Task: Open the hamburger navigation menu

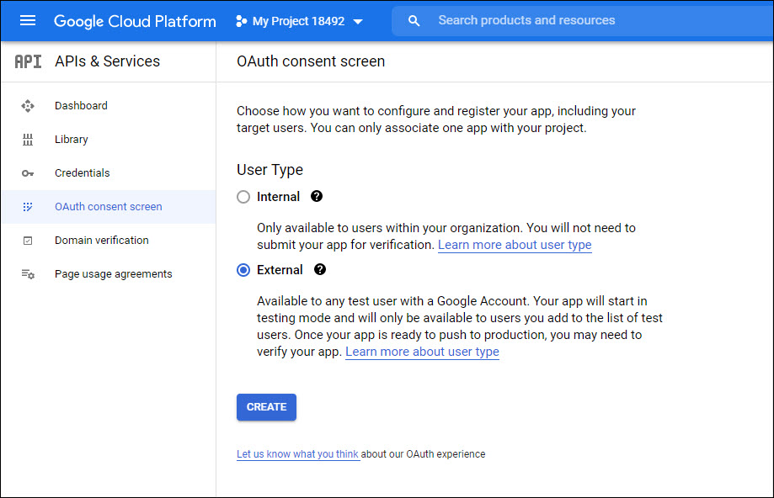Action: pos(28,21)
